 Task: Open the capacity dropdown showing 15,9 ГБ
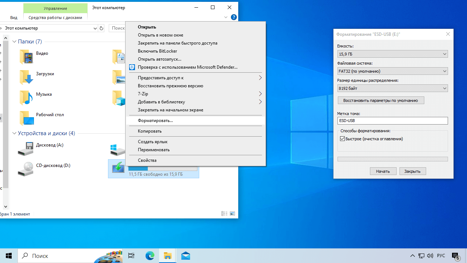click(x=393, y=54)
